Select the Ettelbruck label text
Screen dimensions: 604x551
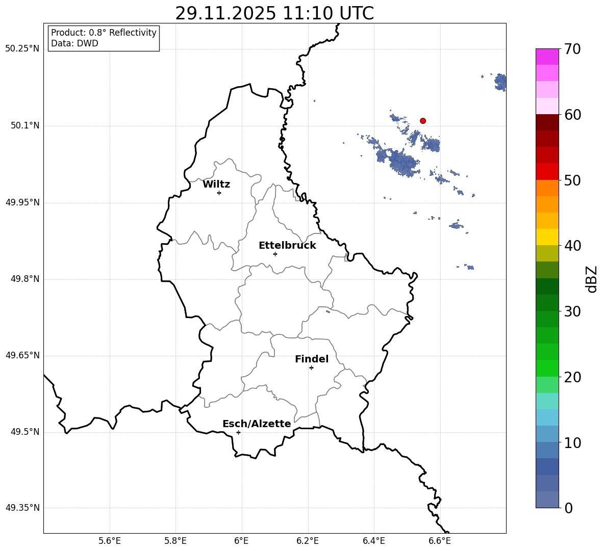point(287,246)
